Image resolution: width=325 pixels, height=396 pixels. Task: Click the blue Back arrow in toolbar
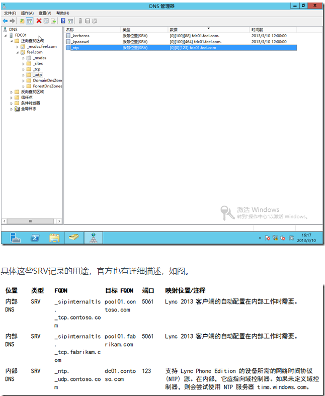(5, 21)
